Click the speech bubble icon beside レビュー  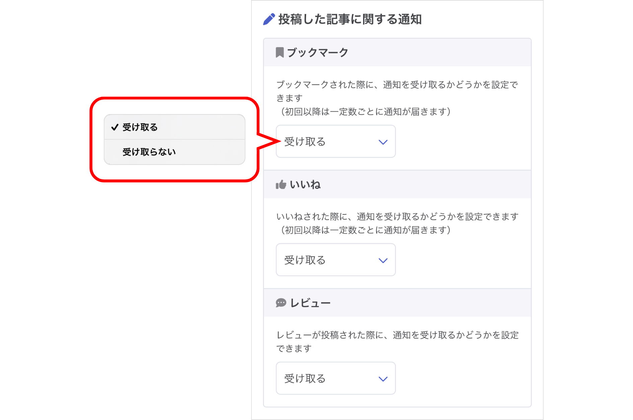tap(281, 303)
